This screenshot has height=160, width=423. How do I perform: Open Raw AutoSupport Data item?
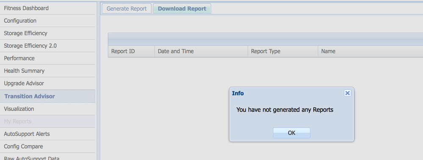point(47,157)
